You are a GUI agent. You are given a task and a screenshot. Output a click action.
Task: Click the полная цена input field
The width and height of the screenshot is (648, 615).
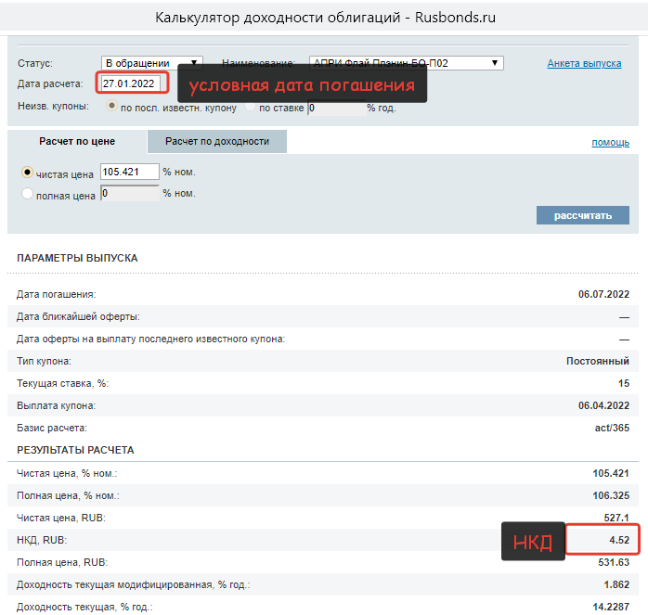point(130,193)
